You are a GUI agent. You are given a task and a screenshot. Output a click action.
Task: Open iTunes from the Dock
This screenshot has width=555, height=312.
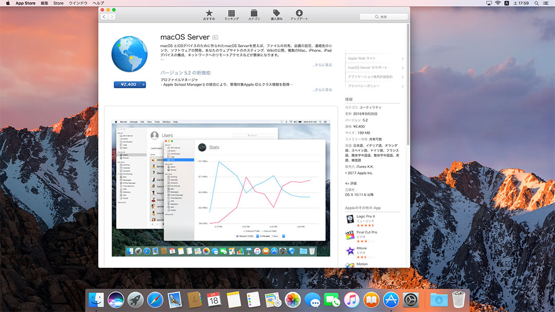click(x=351, y=300)
